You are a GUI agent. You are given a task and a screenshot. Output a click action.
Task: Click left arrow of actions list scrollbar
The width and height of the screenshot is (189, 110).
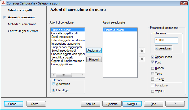coord(53,75)
